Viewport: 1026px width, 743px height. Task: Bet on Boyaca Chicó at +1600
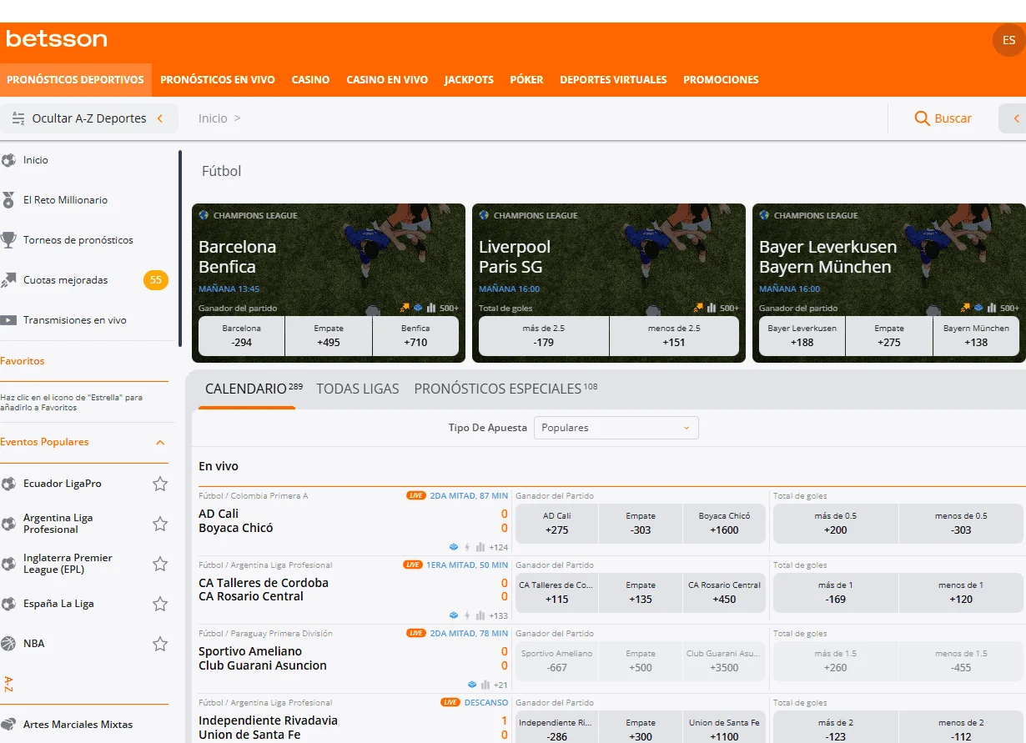coord(724,524)
